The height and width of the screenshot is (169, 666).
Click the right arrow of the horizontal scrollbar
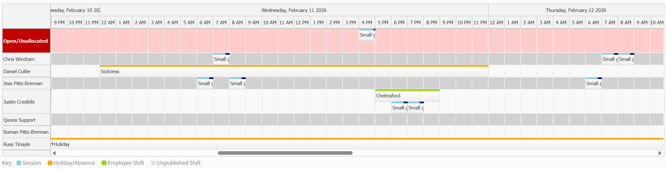pos(660,153)
